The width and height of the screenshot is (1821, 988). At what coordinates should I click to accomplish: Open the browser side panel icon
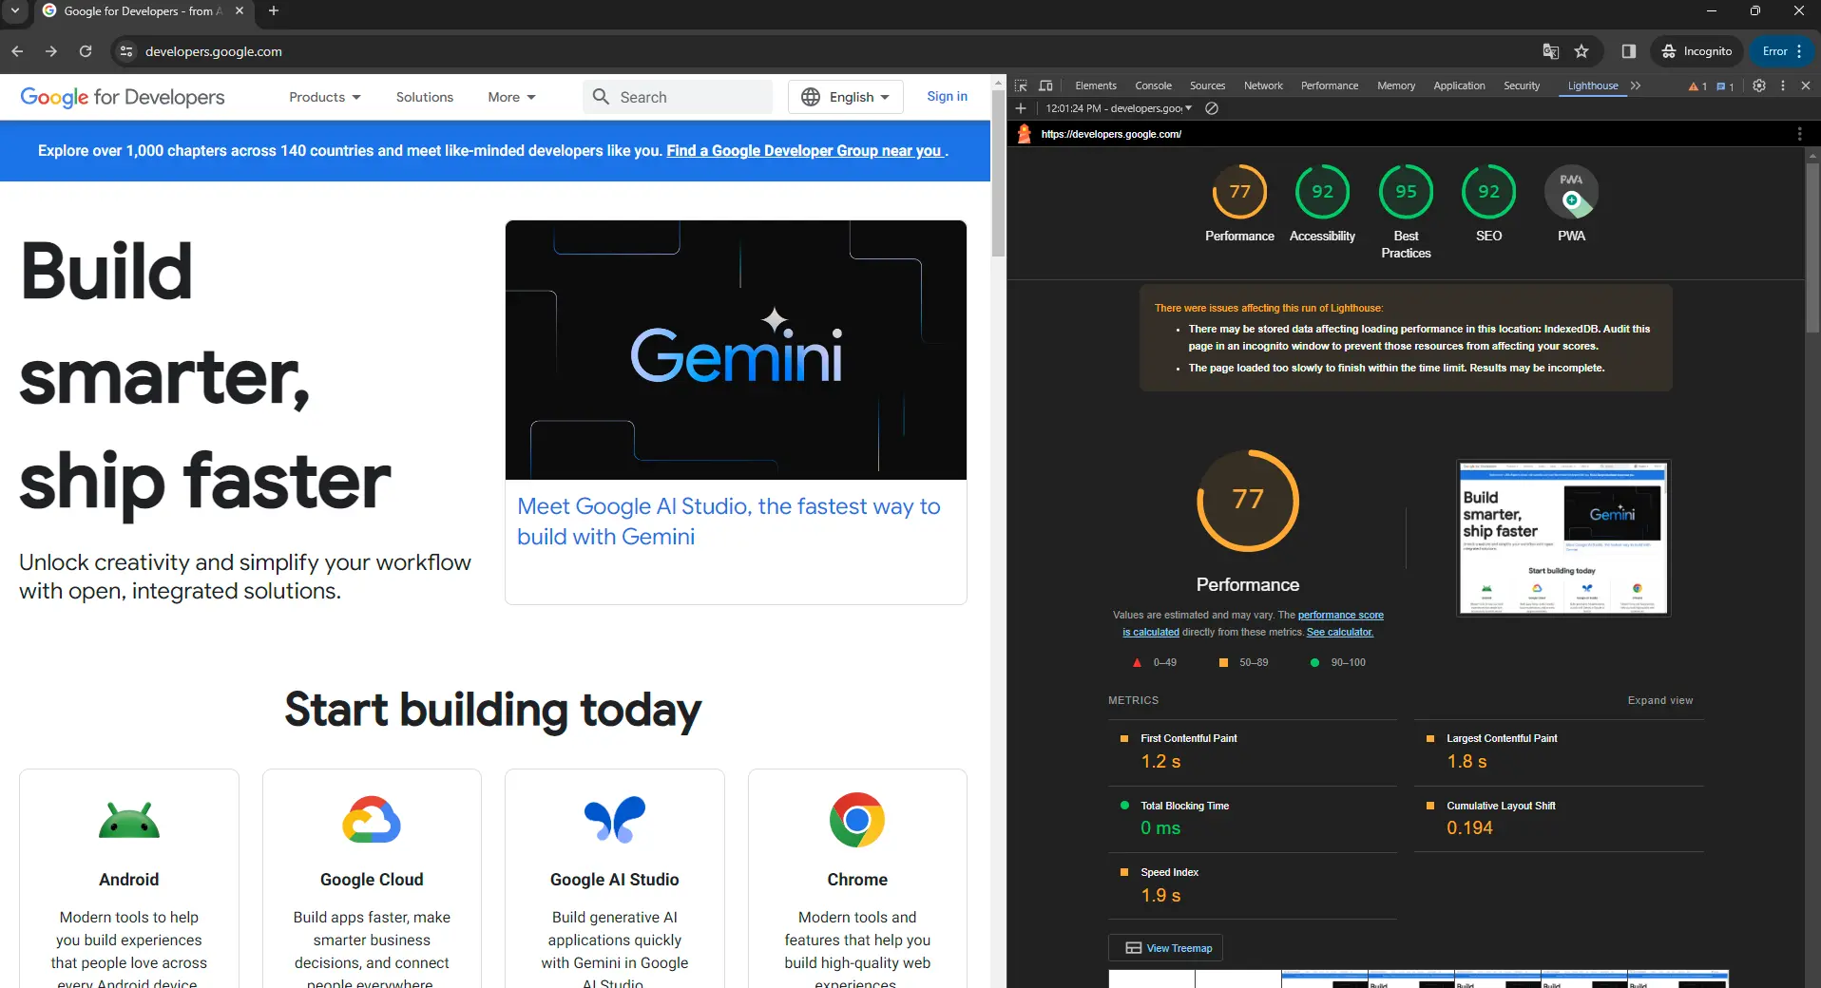1628,51
